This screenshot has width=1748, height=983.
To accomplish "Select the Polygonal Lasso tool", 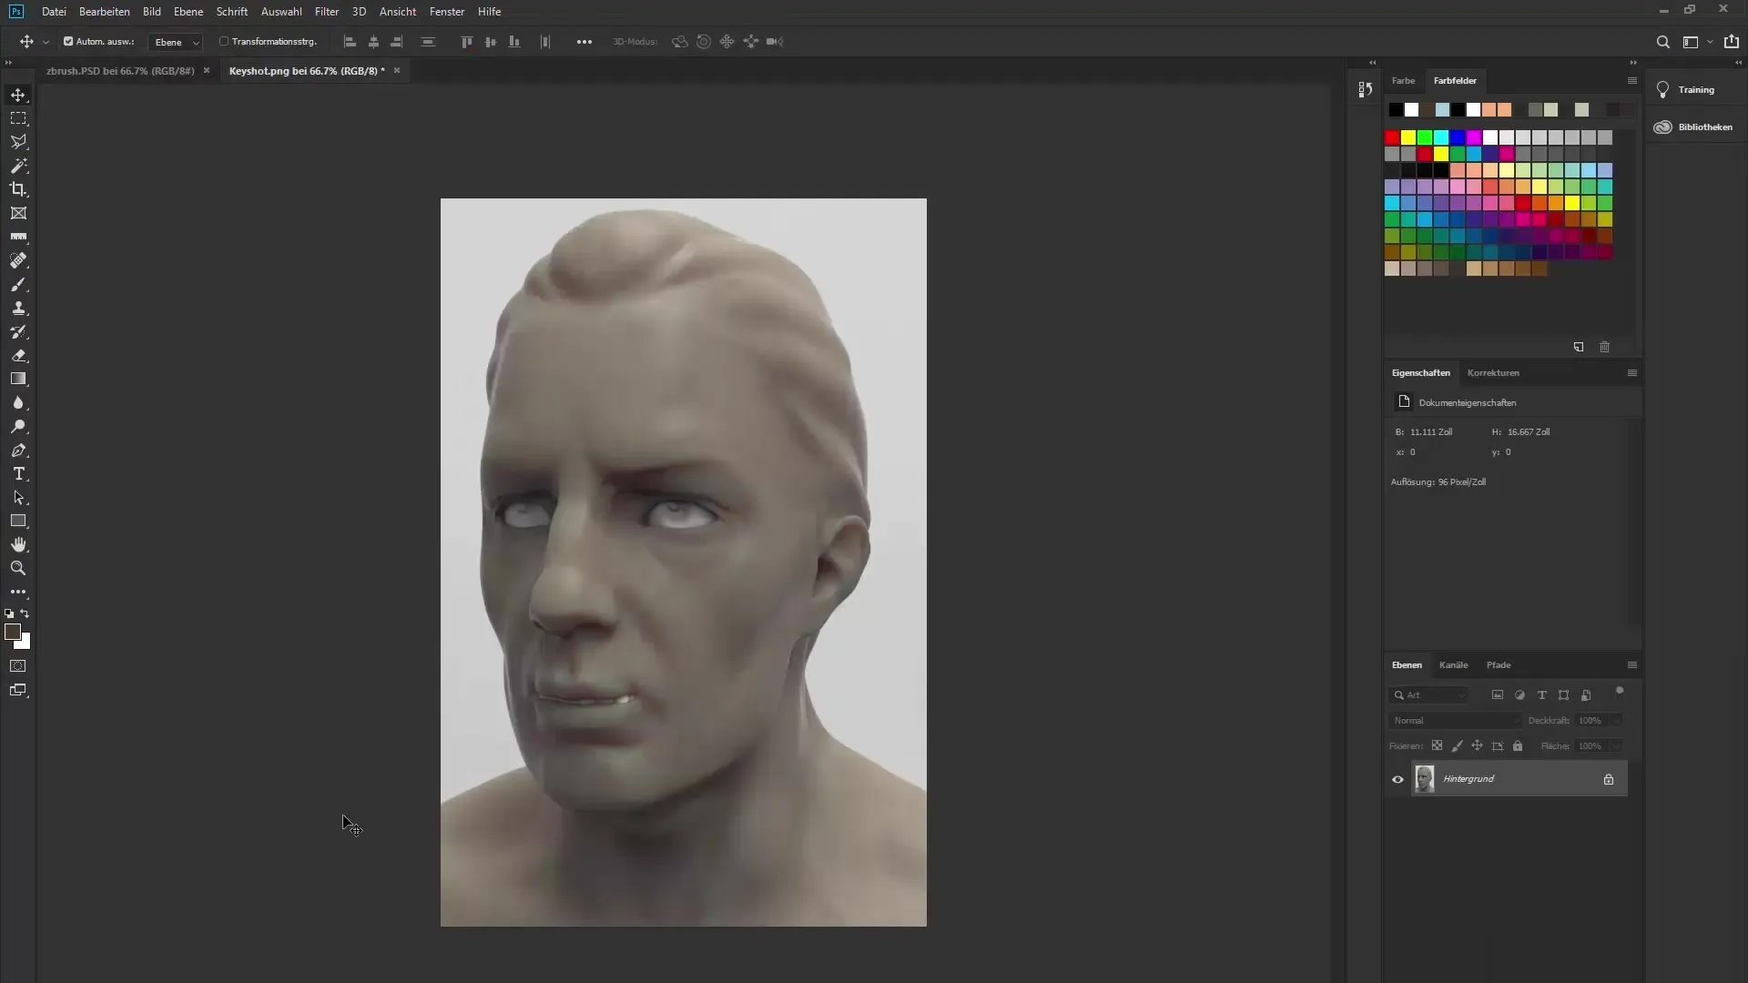I will coord(18,142).
